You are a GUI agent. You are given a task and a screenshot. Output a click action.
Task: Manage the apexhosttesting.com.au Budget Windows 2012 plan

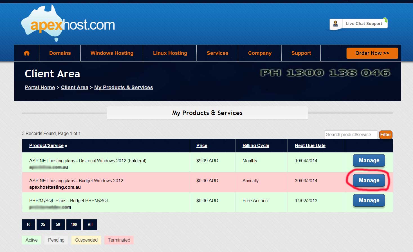(x=369, y=181)
